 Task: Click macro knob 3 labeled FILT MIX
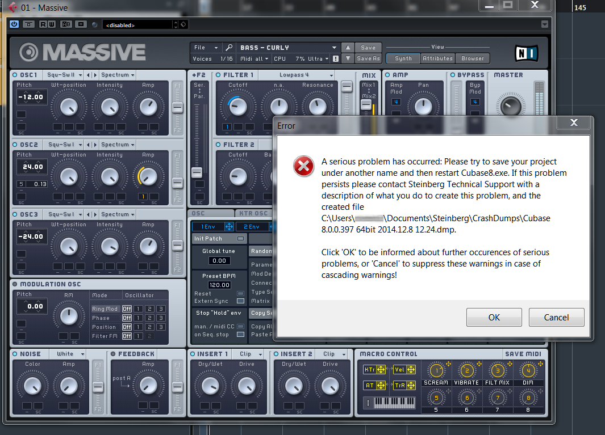point(498,371)
